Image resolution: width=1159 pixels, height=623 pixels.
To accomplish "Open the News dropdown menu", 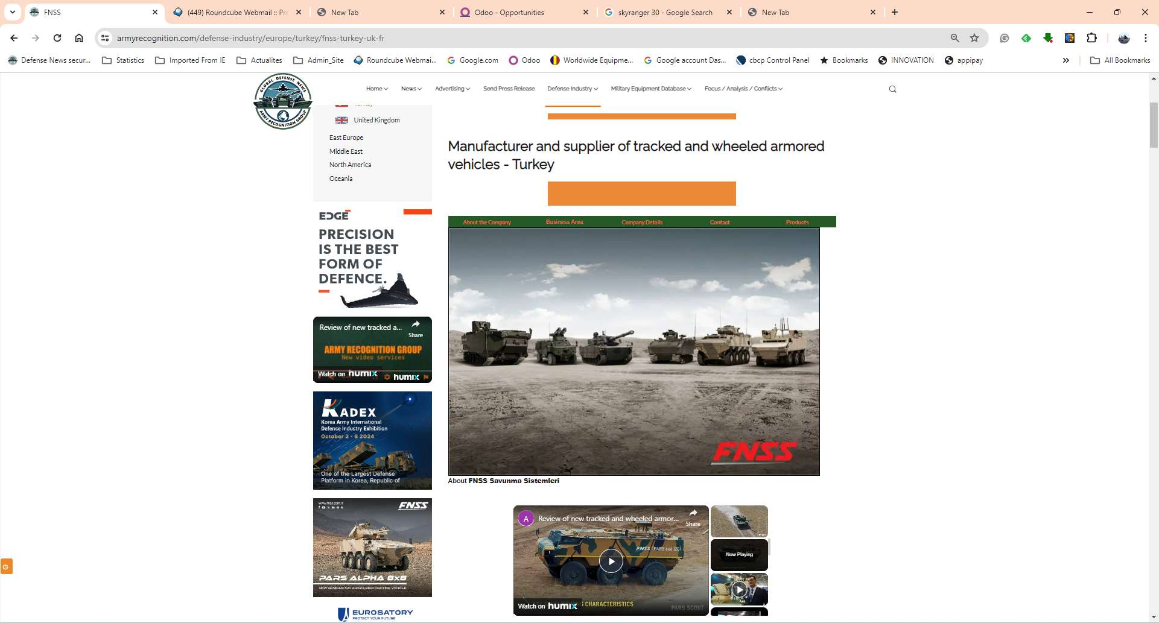I will pyautogui.click(x=411, y=89).
